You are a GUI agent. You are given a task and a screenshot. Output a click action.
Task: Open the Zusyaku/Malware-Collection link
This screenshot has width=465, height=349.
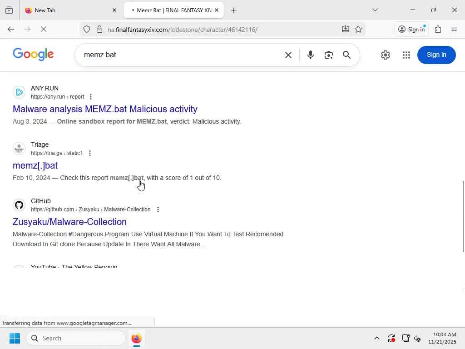coord(69,222)
